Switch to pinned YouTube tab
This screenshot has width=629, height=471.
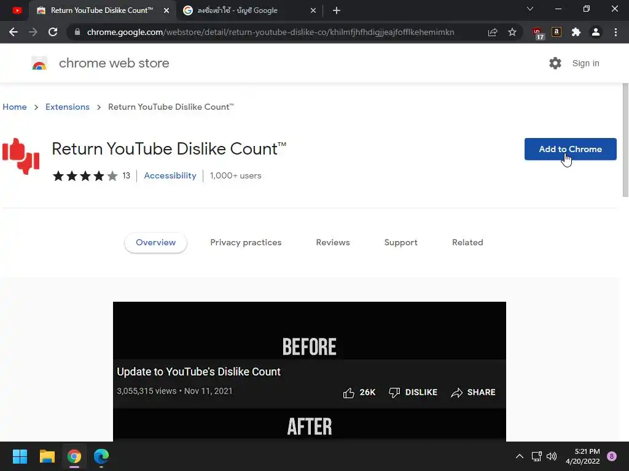[x=17, y=10]
